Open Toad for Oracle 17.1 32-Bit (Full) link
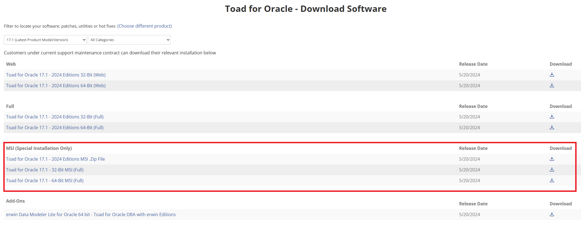The image size is (581, 228). pos(55,117)
